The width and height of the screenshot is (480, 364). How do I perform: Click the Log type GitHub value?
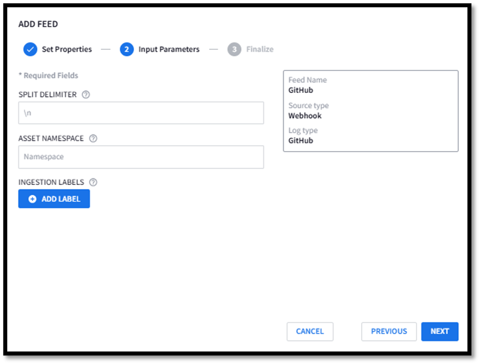[x=301, y=141]
